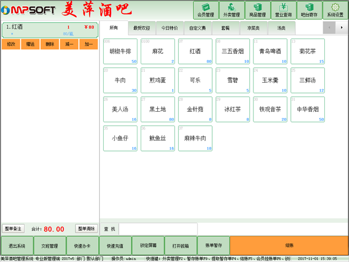Switch to the 今日特价 tab
The height and width of the screenshot is (262, 349).
[x=170, y=27]
